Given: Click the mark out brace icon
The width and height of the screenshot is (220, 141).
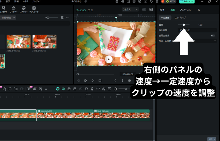Looking at the screenshot, I should [122, 81].
